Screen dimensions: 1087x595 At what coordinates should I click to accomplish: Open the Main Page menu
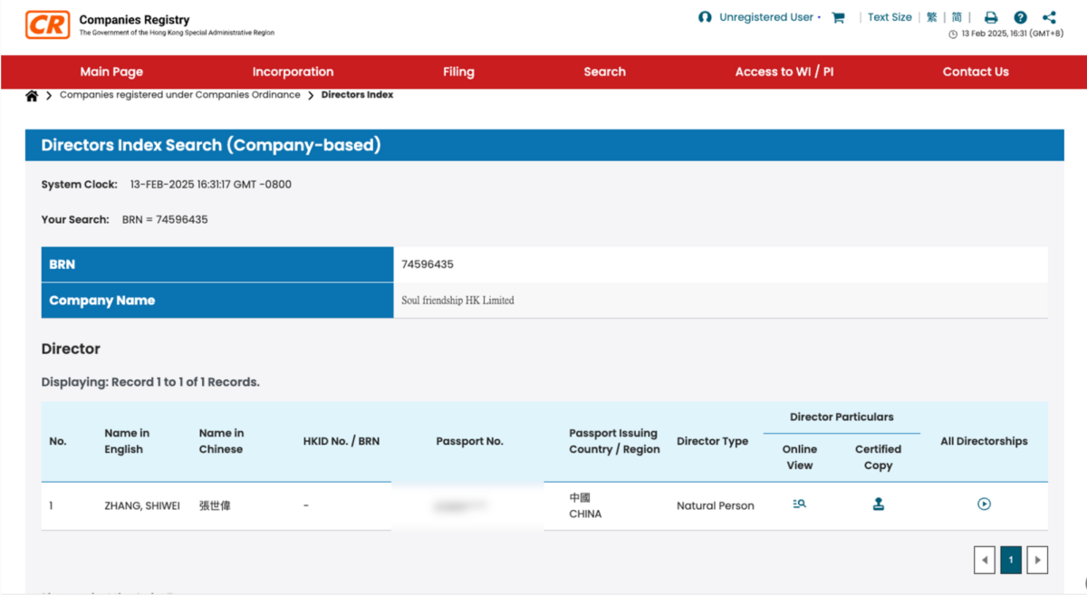pos(111,72)
